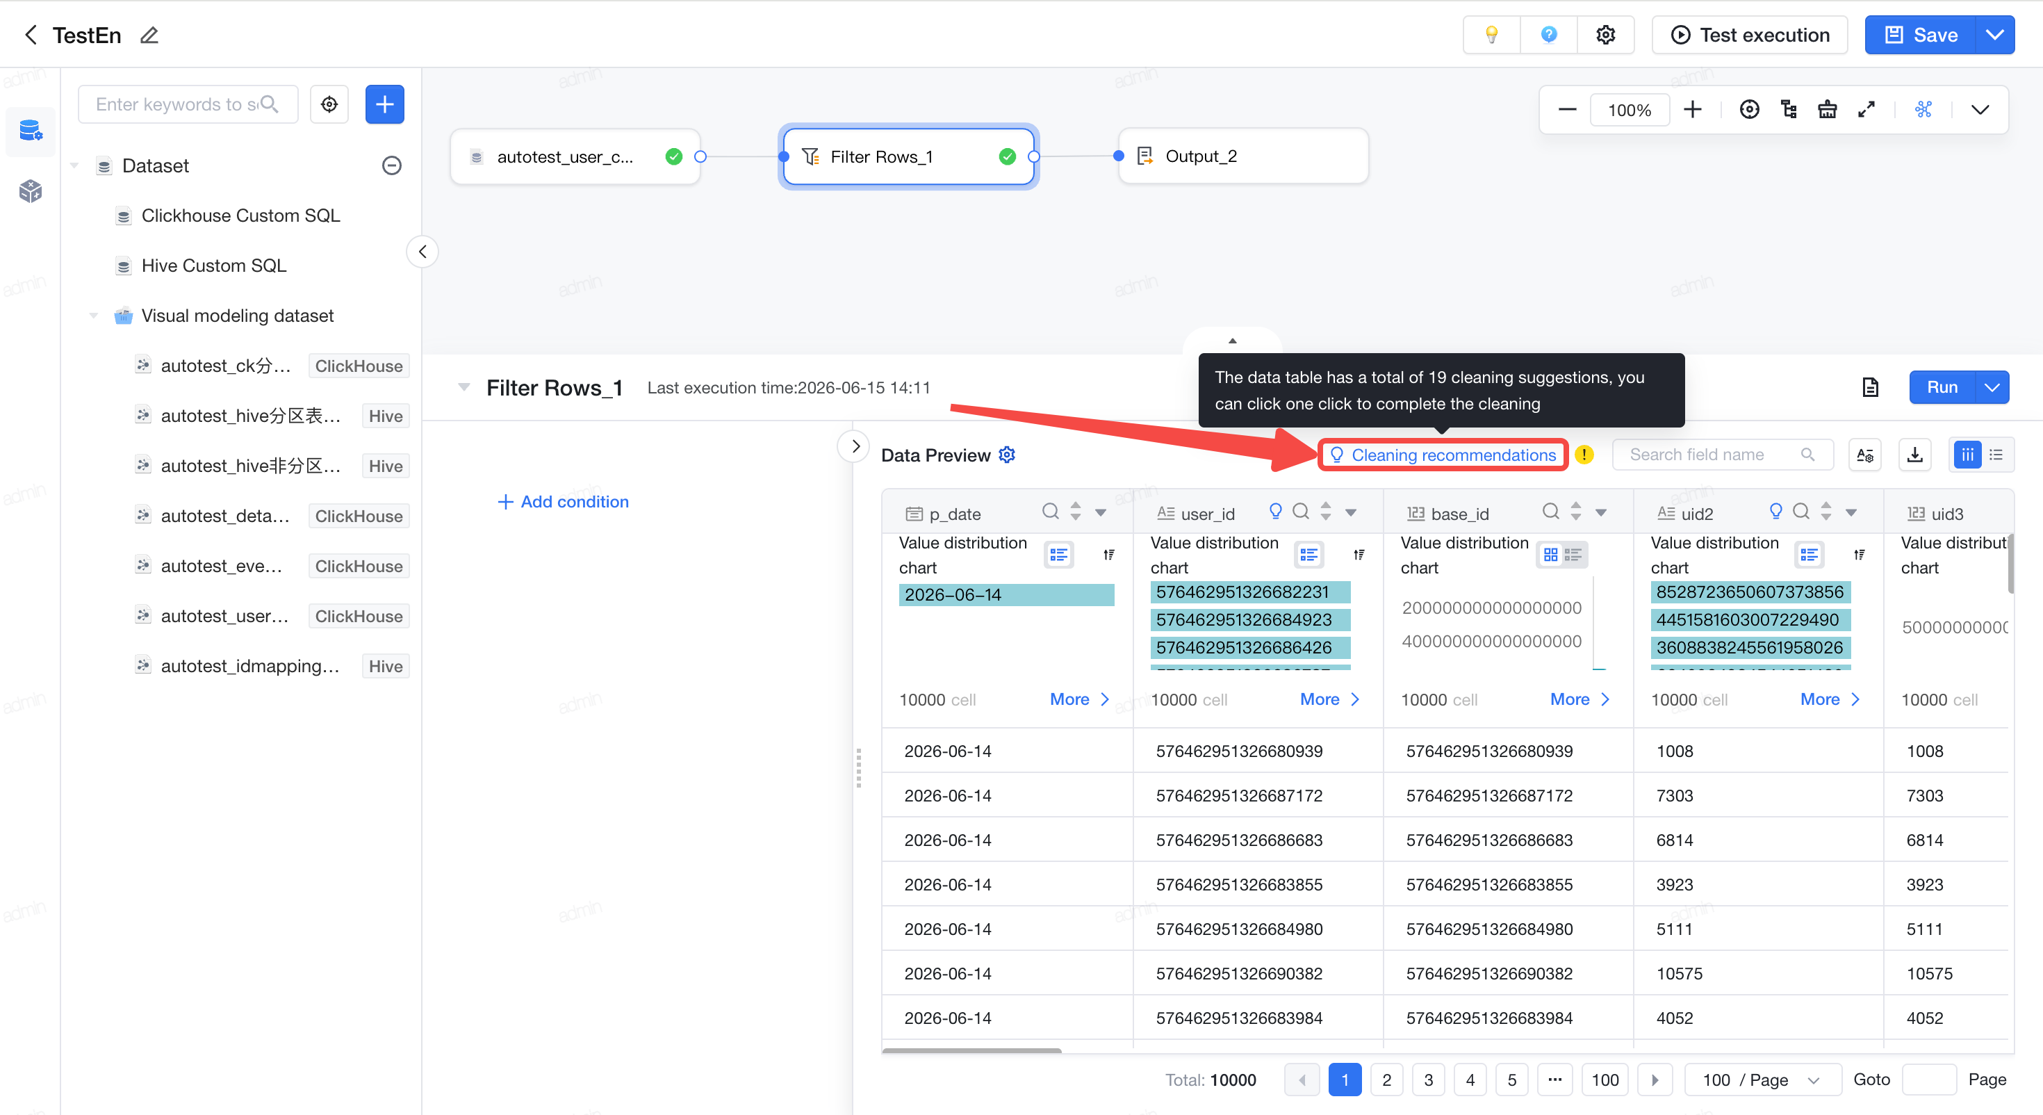Switch to list view in Data Preview
This screenshot has width=2043, height=1115.
click(1997, 455)
